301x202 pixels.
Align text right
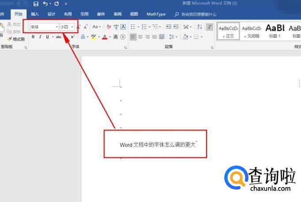(147, 37)
